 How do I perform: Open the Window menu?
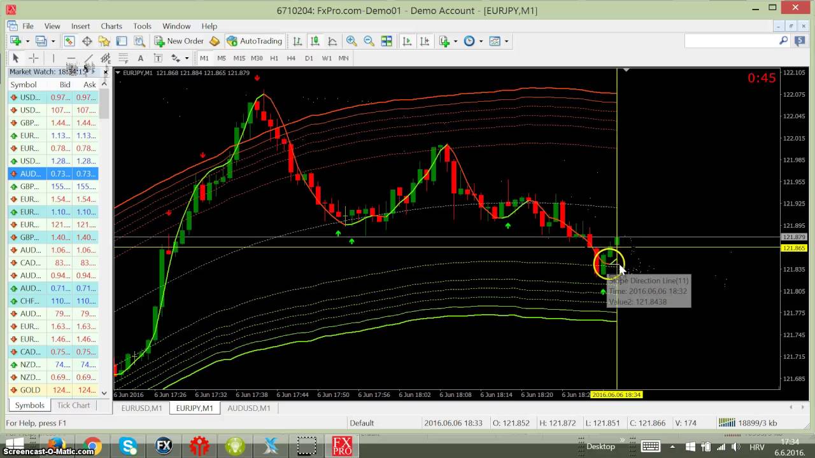[x=176, y=26]
